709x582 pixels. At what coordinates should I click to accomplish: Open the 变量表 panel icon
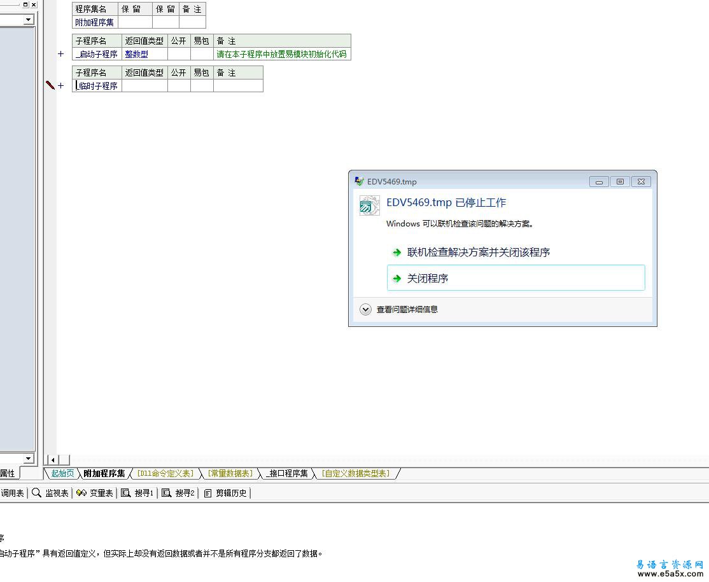(x=81, y=493)
